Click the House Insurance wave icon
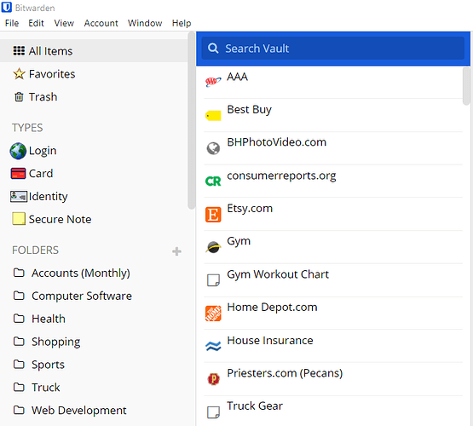Image resolution: width=473 pixels, height=426 pixels. (x=213, y=346)
